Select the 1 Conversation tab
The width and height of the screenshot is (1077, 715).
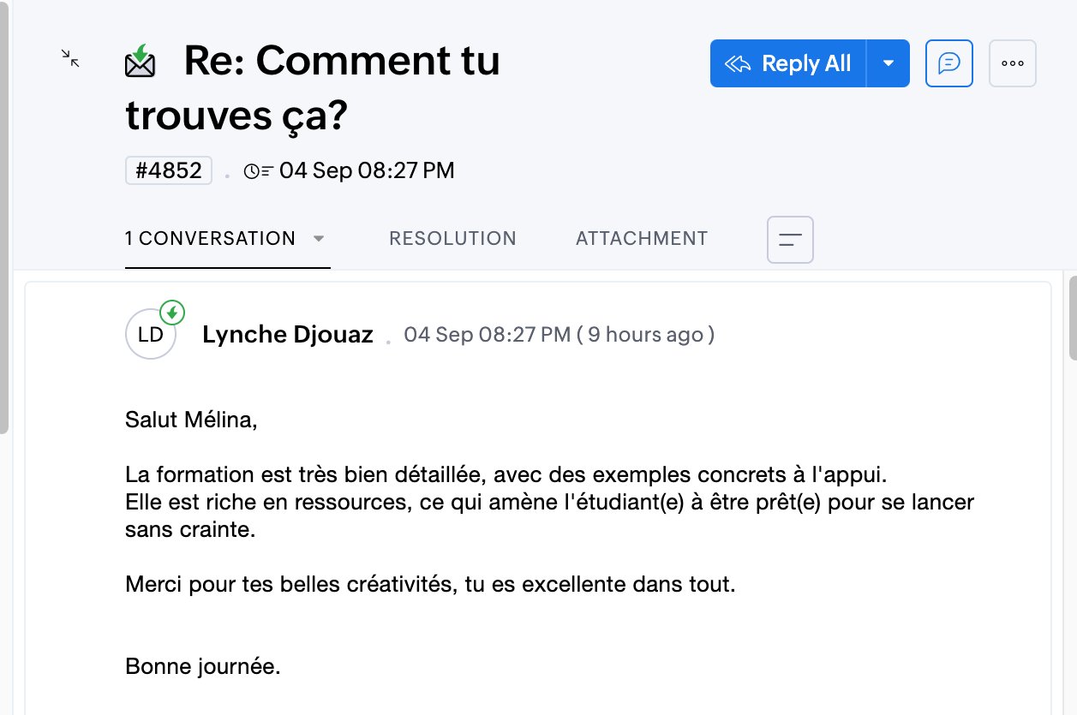coord(210,239)
